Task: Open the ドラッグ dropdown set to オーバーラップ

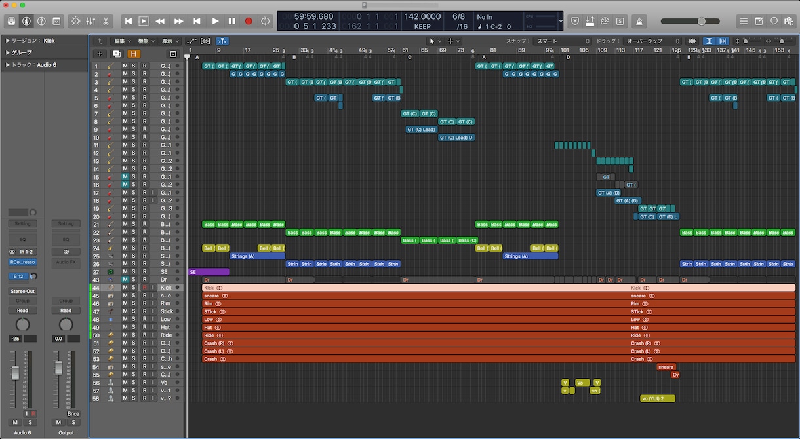Action: tap(653, 41)
